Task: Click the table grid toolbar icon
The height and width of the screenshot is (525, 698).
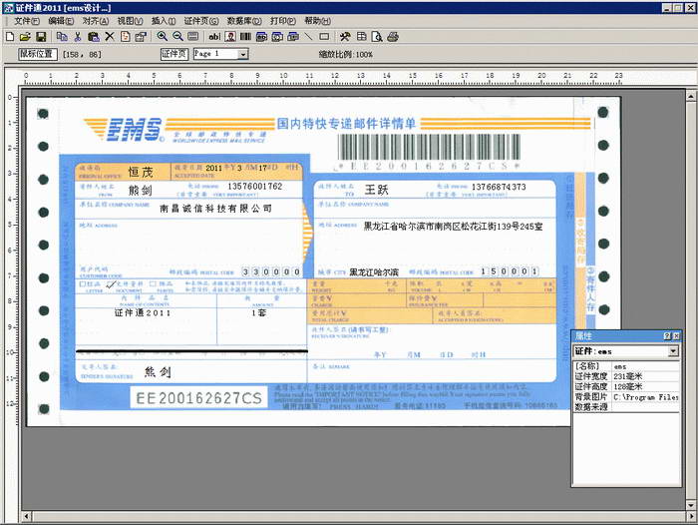Action: [x=361, y=37]
